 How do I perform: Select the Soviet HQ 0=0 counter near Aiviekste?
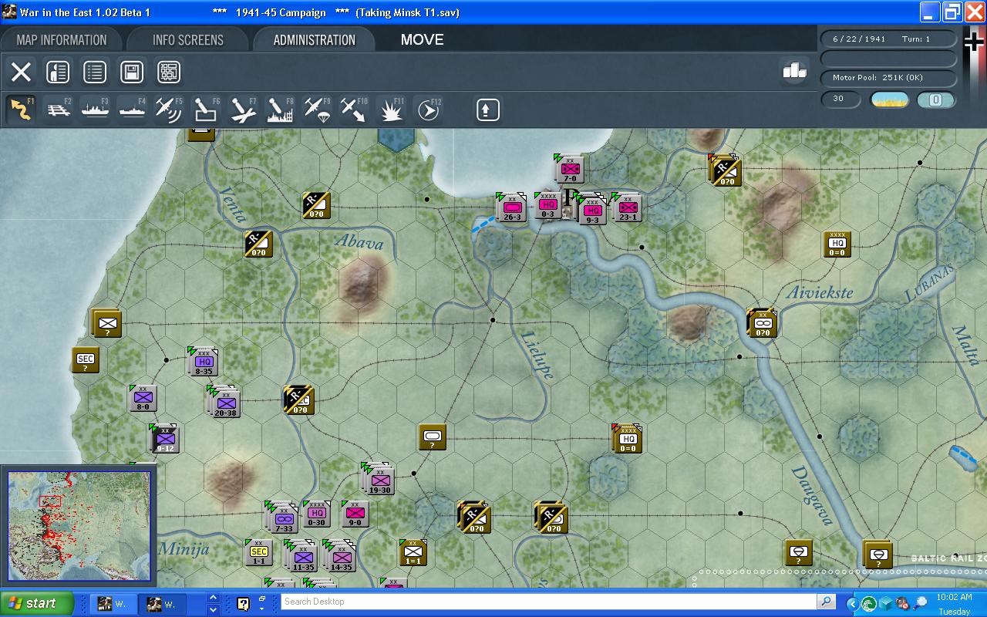click(837, 244)
